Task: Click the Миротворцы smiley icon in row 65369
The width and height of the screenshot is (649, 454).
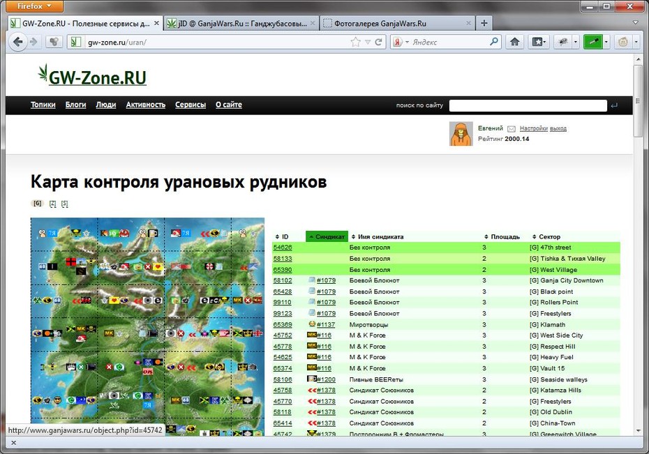Action: point(312,324)
